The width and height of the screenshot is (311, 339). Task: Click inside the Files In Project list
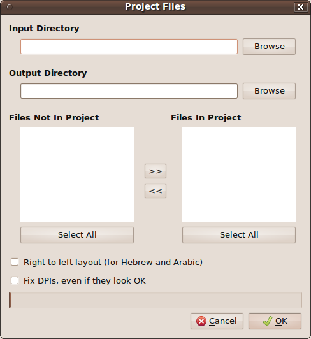pos(239,175)
